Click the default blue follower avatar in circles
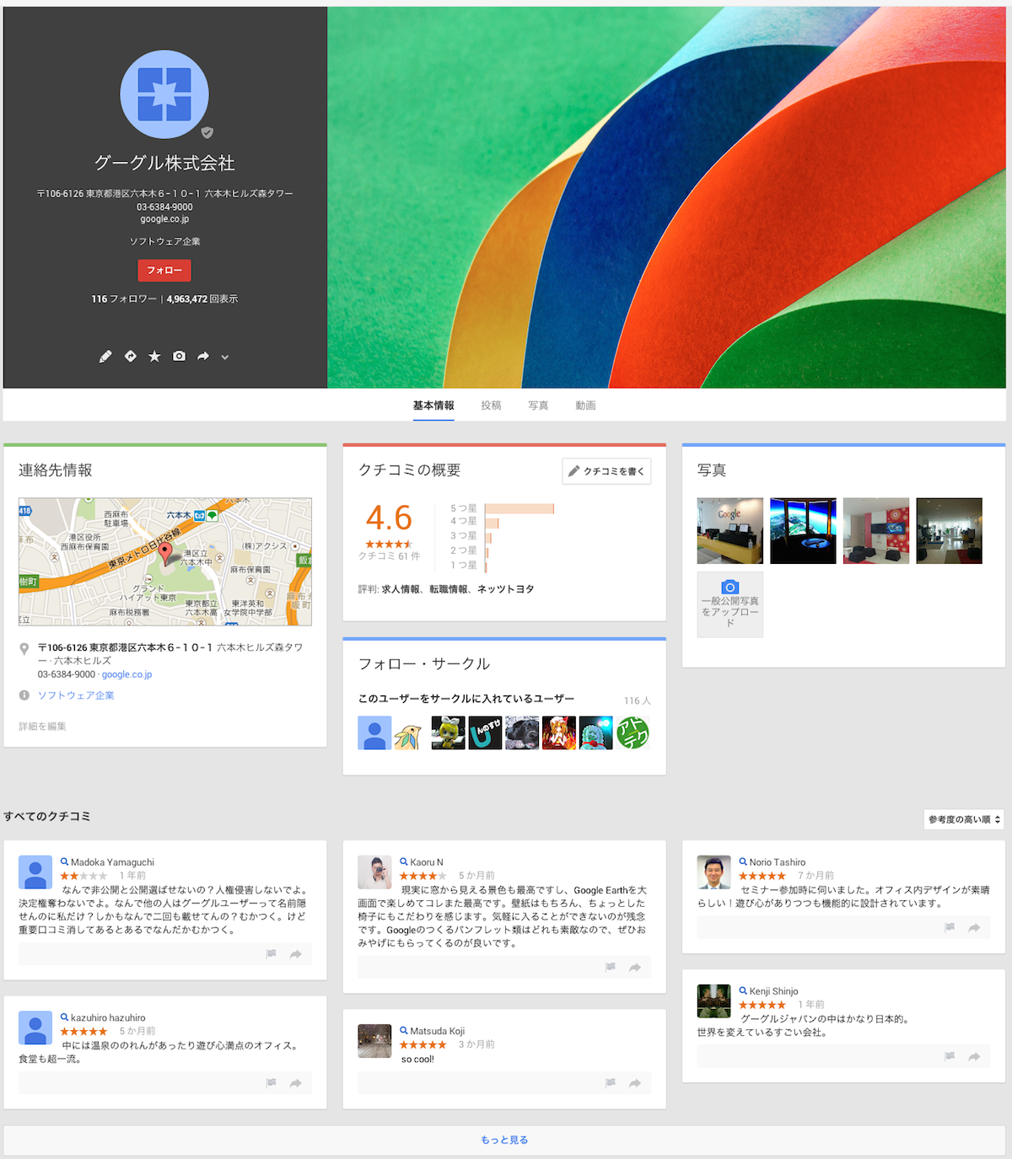1012x1159 pixels. (374, 732)
